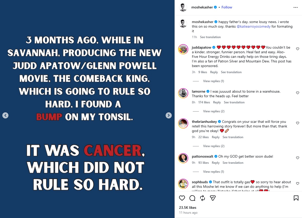This screenshot has height=218, width=302.
Task: View the 23.5K likes list
Action: tap(188, 208)
